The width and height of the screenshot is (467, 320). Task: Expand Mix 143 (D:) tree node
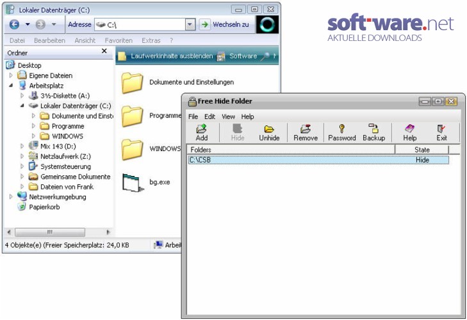pyautogui.click(x=22, y=146)
